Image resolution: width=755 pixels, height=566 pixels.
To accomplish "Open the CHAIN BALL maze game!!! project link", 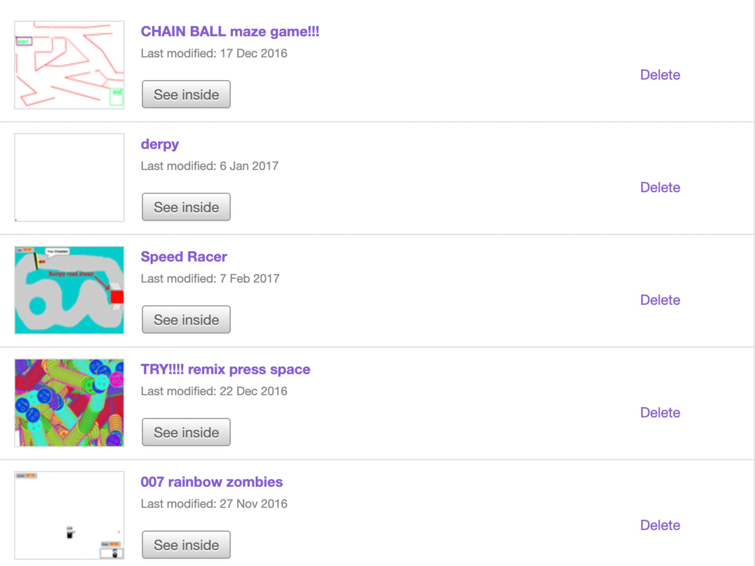I will point(230,31).
